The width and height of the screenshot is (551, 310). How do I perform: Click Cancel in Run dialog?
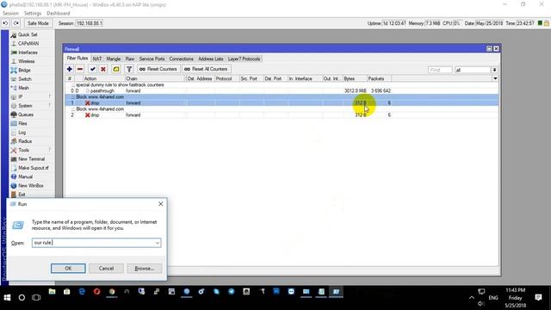coord(106,269)
